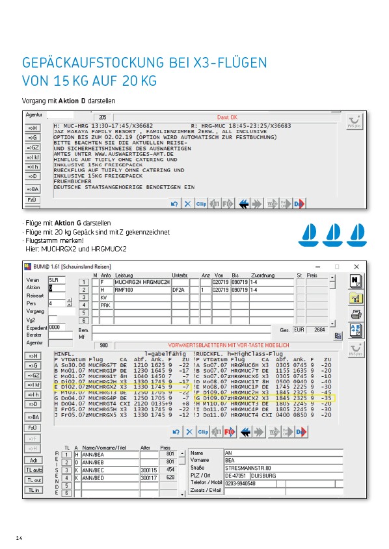Click the Do arrow icon in the Aktion D screenshot
This screenshot has height=549, width=389.
[299, 204]
